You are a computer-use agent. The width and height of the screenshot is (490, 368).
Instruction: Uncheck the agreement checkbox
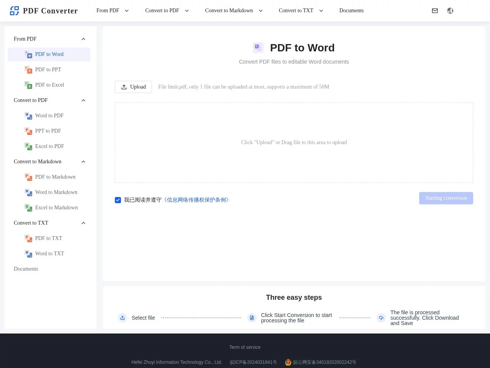(x=118, y=200)
